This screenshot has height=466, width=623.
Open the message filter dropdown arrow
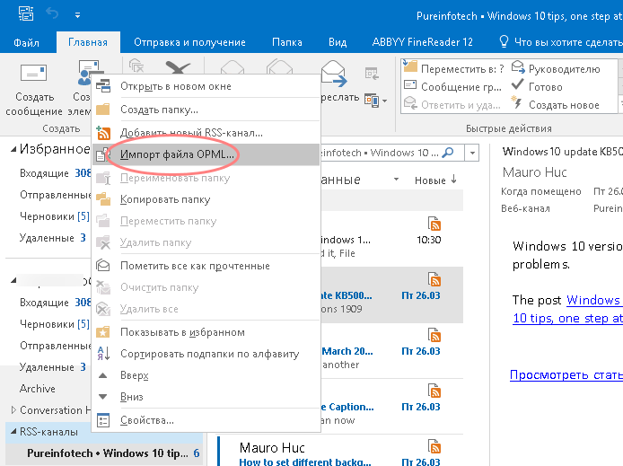(x=396, y=180)
